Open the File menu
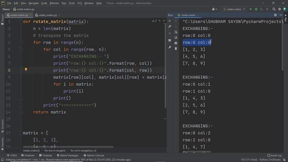The width and height of the screenshot is (288, 162). tap(9, 3)
